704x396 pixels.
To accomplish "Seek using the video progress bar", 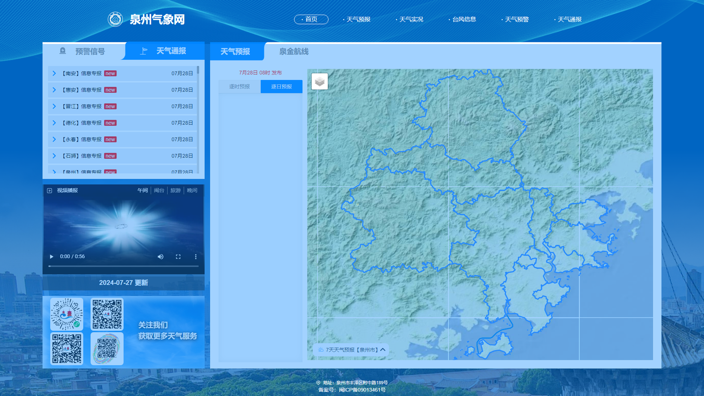I will (124, 266).
